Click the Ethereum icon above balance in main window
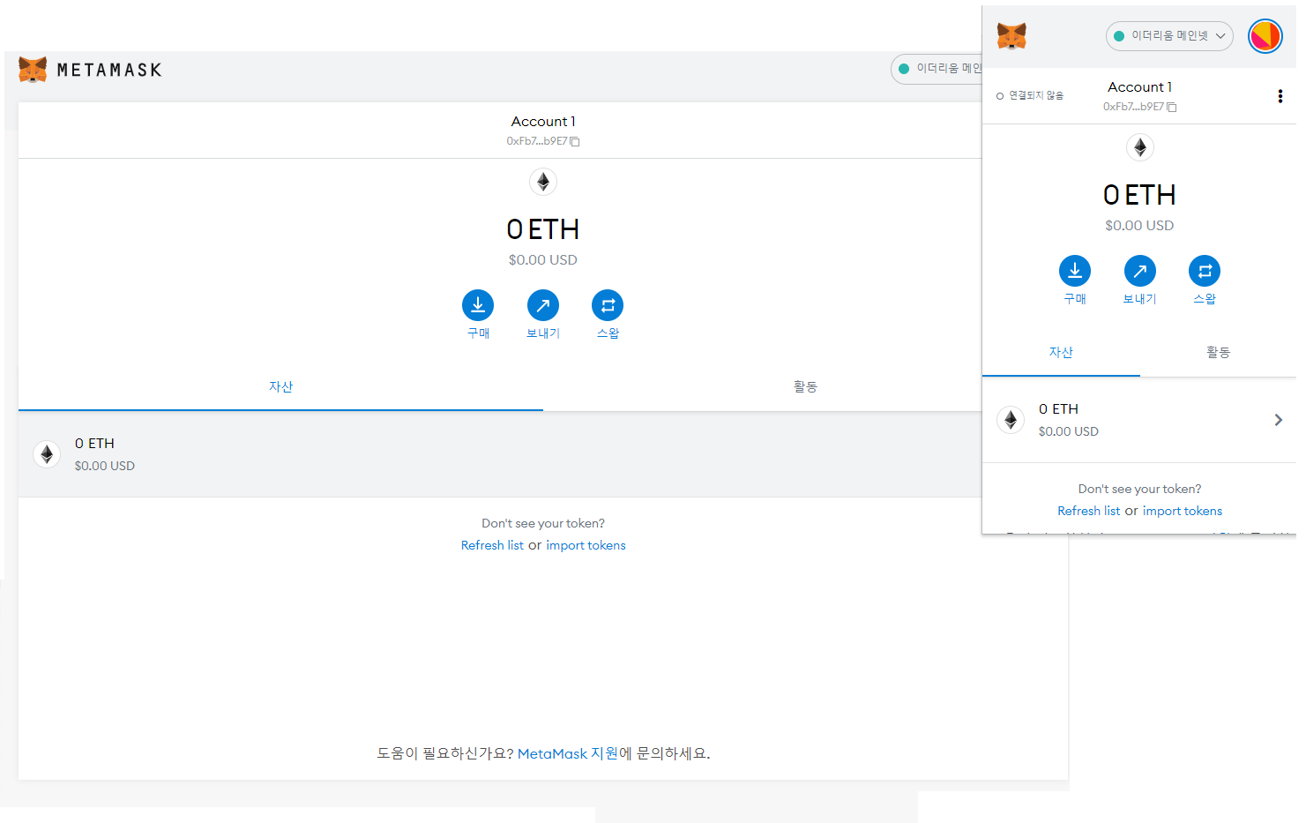This screenshot has height=823, width=1306. pyautogui.click(x=543, y=182)
